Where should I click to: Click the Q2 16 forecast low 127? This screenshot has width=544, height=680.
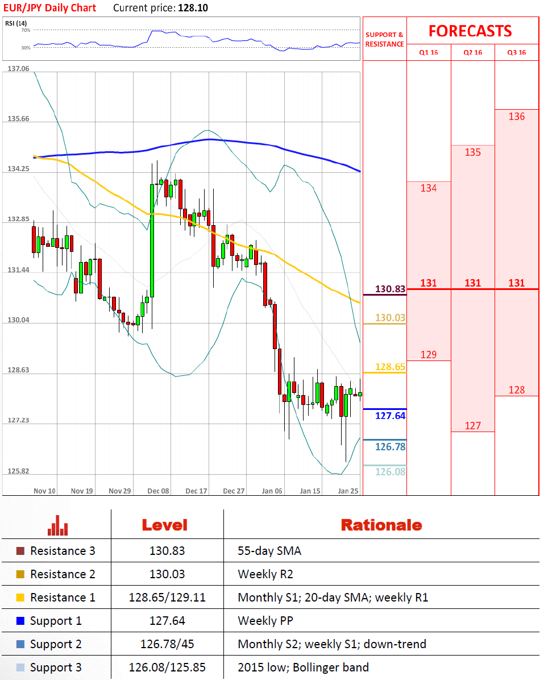click(473, 426)
